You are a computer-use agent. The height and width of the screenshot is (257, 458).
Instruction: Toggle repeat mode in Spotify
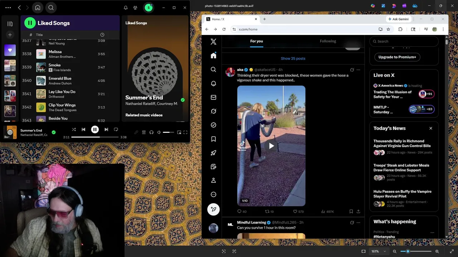(x=116, y=130)
